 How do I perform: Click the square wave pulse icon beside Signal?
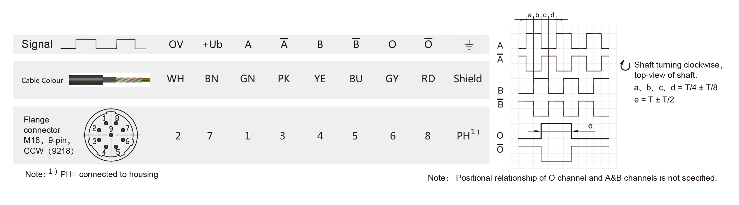tap(103, 44)
